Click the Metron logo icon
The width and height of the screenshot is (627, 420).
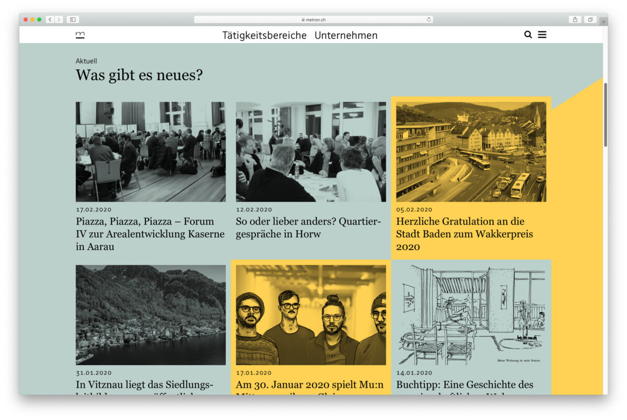(80, 35)
